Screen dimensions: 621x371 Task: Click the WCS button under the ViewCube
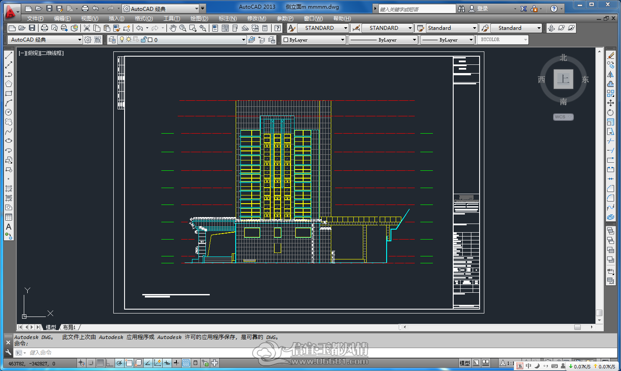pyautogui.click(x=563, y=117)
